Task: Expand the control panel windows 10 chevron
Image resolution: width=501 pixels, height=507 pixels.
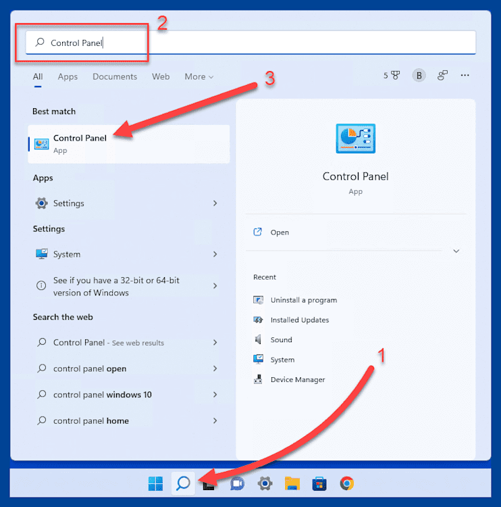Action: click(x=215, y=395)
